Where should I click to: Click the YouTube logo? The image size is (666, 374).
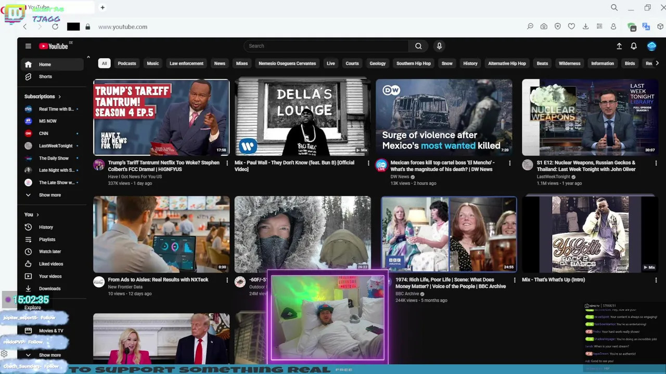pyautogui.click(x=54, y=46)
